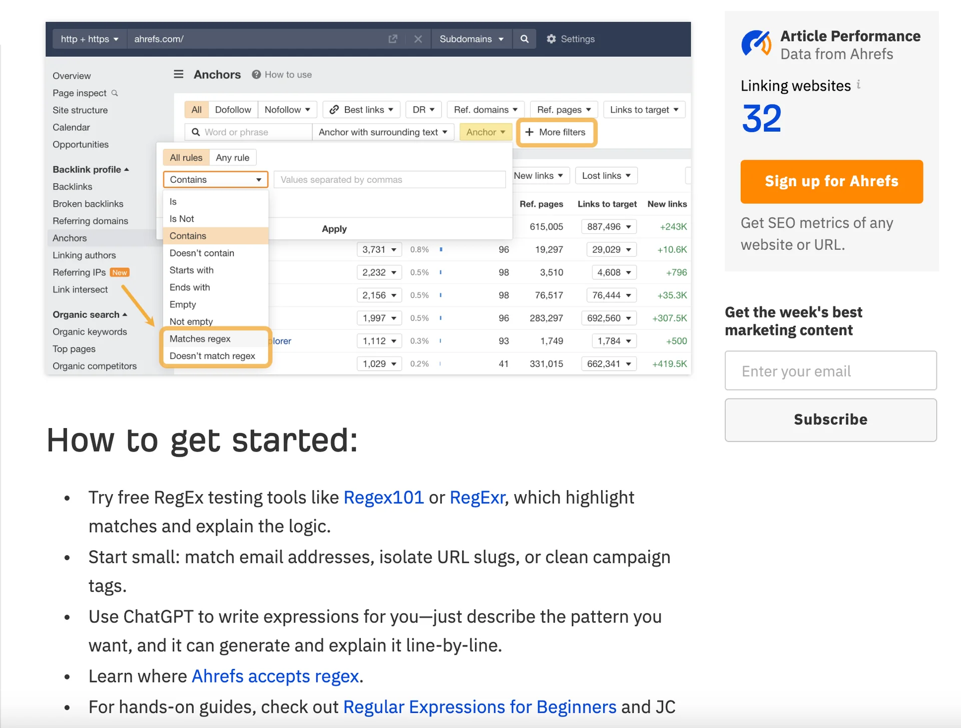Select Matches regex from the menu
Image resolution: width=961 pixels, height=728 pixels.
click(199, 338)
